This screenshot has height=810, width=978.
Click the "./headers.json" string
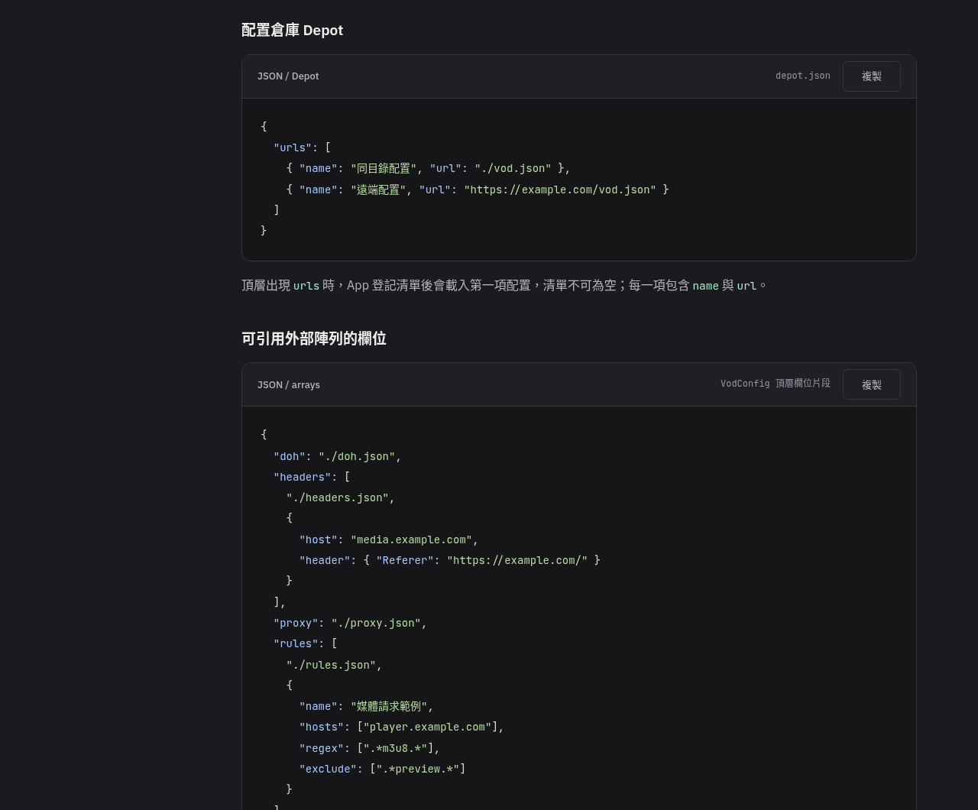tap(338, 497)
